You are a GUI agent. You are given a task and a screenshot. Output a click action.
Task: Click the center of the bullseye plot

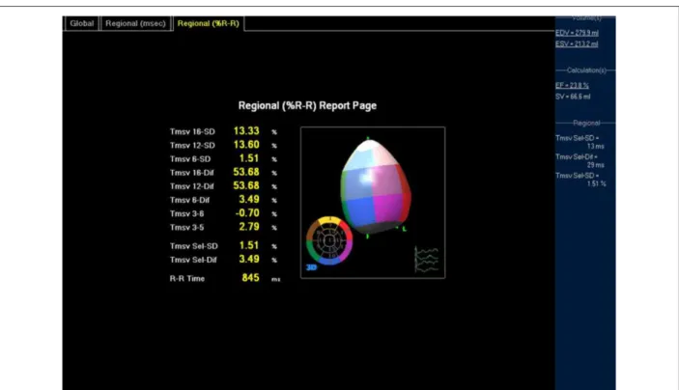pos(329,240)
